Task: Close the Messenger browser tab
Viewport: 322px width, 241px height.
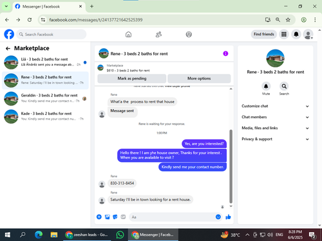Action: click(x=80, y=6)
